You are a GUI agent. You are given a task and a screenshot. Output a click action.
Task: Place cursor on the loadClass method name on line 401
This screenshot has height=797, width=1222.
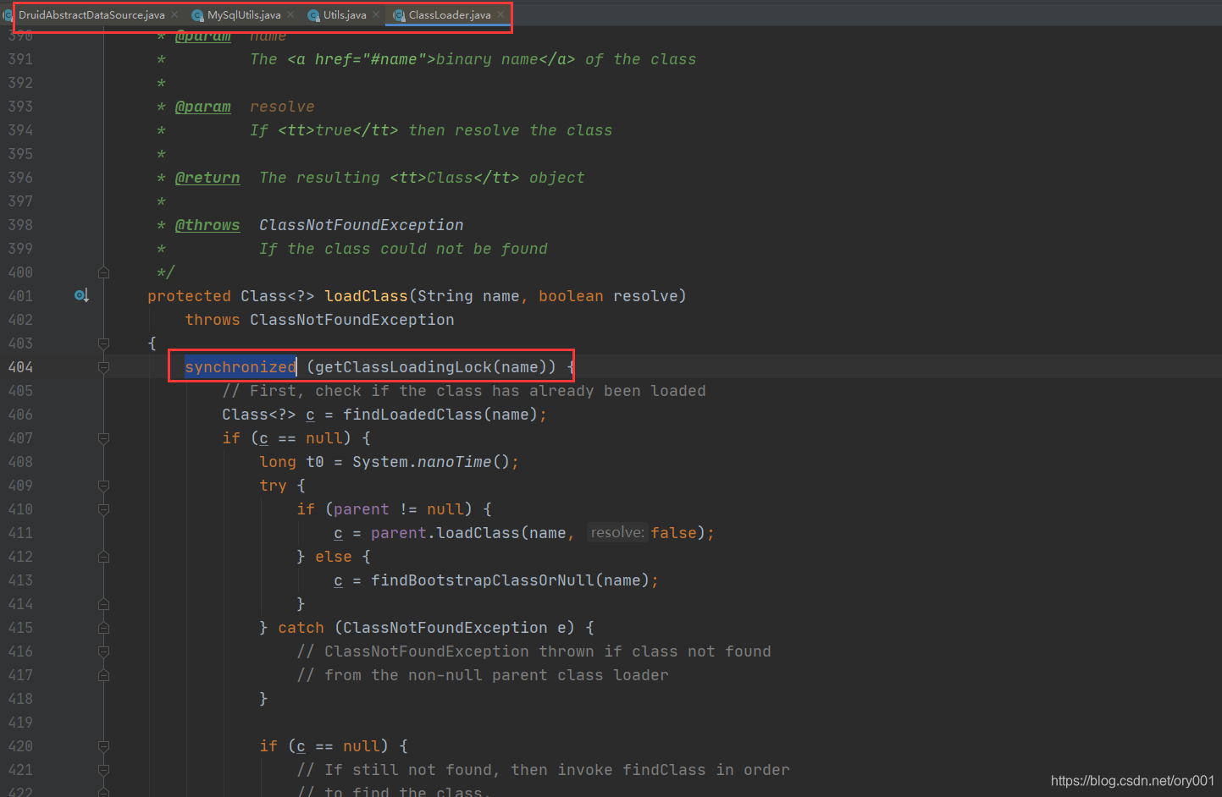click(x=366, y=296)
